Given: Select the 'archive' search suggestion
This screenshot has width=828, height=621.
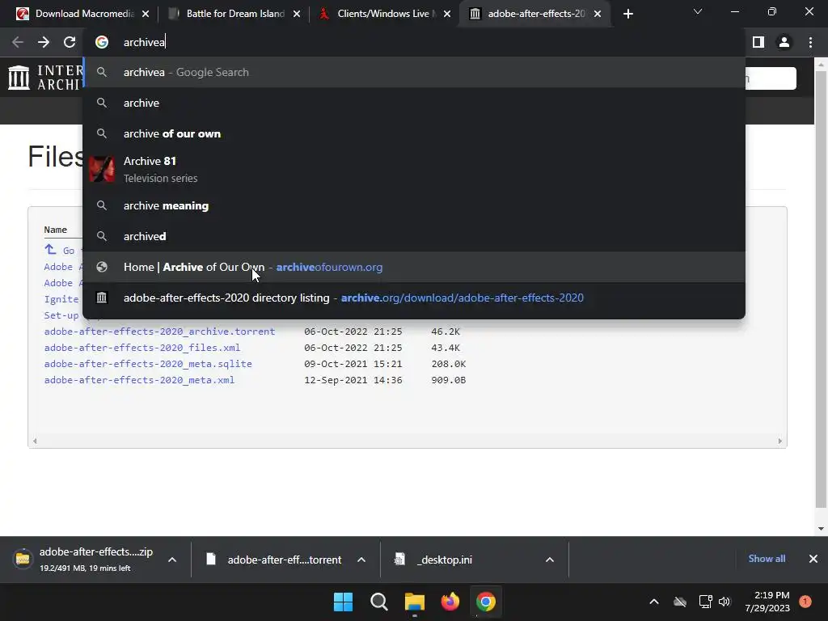Looking at the screenshot, I should pos(414,103).
